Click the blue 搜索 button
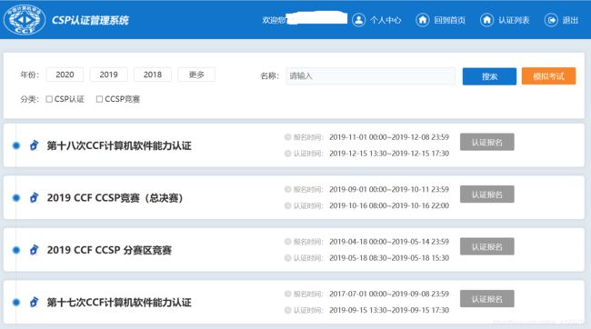Screen dimensions: 591x329 [489, 76]
